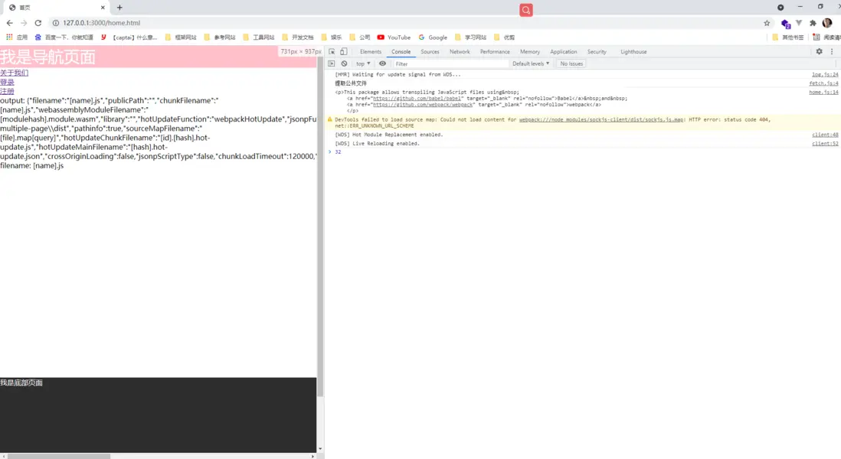
Task: Switch to the Network tab
Action: pyautogui.click(x=460, y=52)
